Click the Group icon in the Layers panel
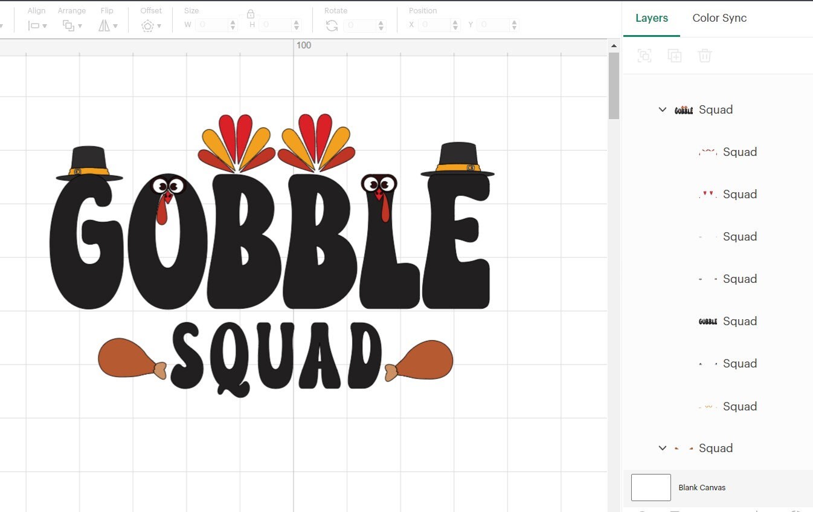The width and height of the screenshot is (813, 512). pyautogui.click(x=644, y=55)
